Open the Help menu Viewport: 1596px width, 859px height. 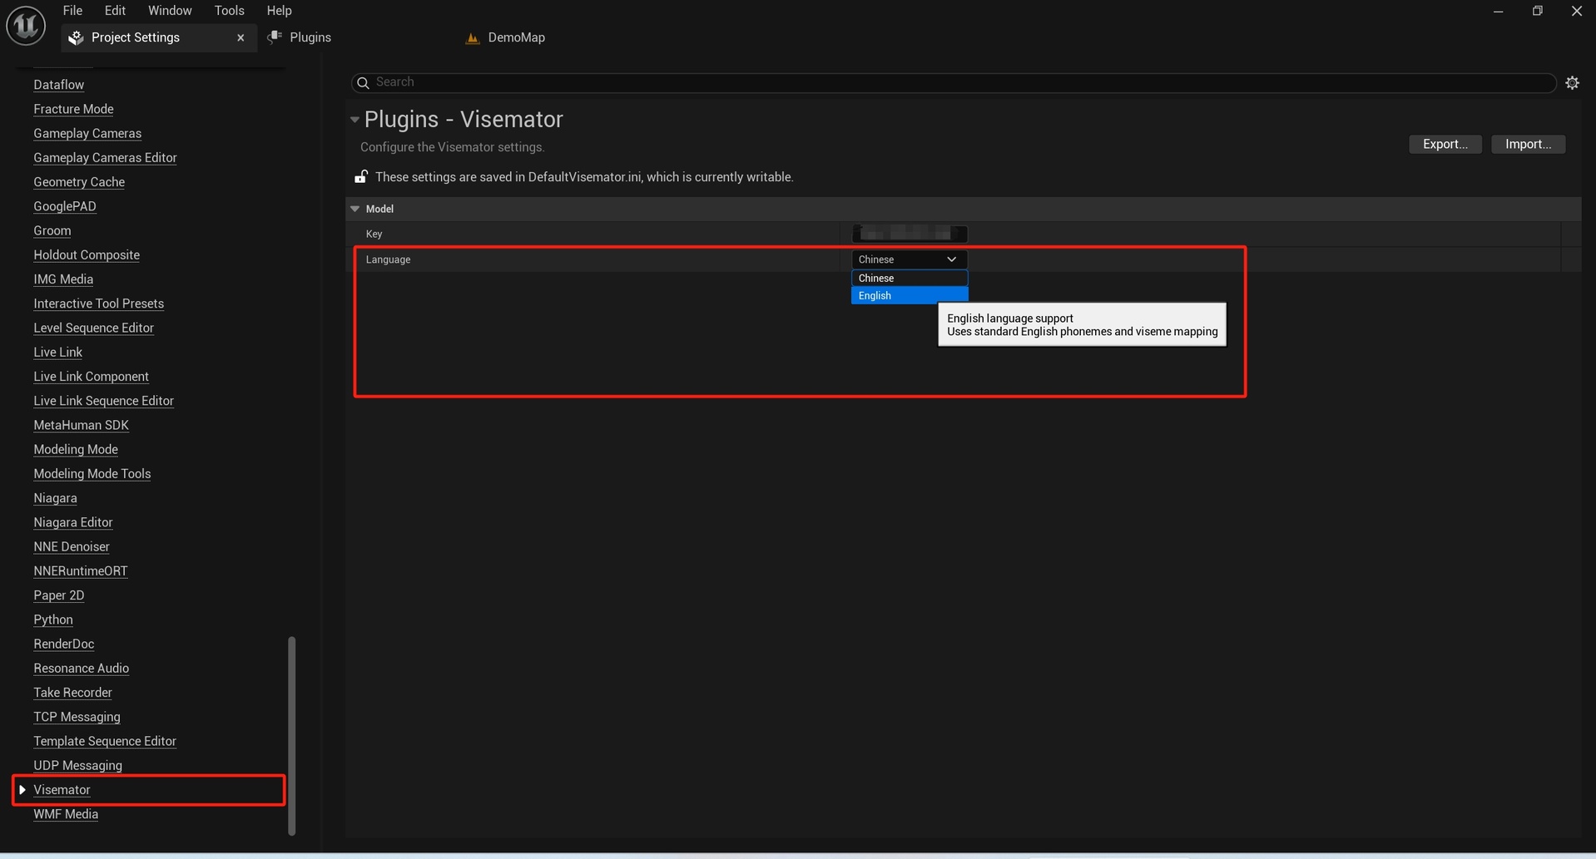[x=279, y=11]
